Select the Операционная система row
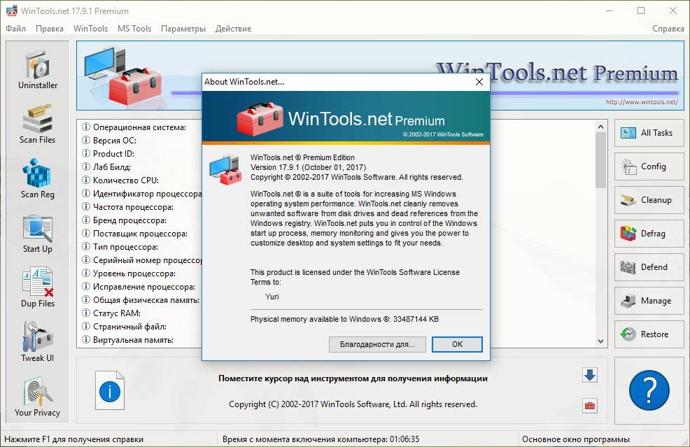 tap(139, 127)
